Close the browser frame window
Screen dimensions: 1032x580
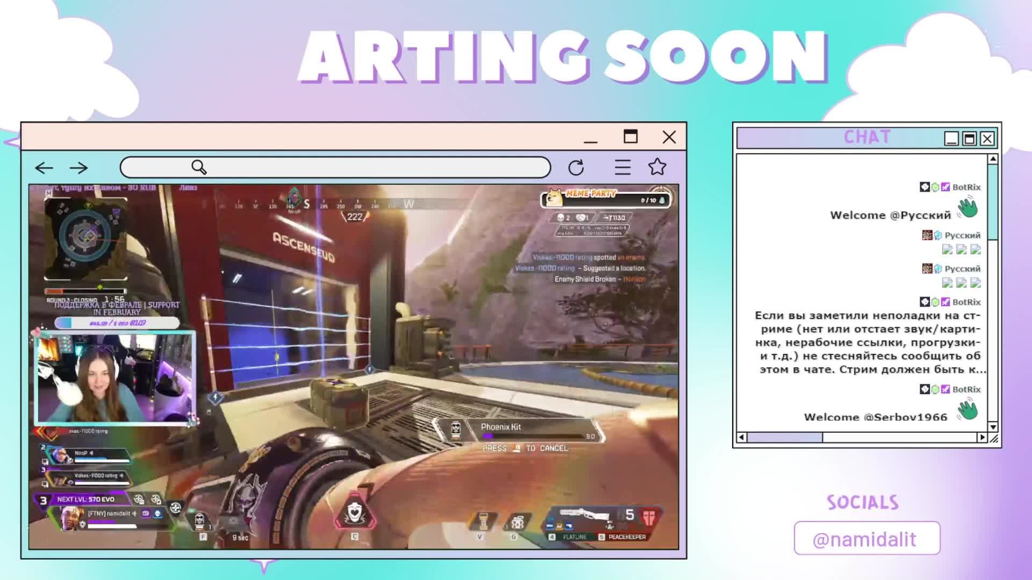point(669,137)
